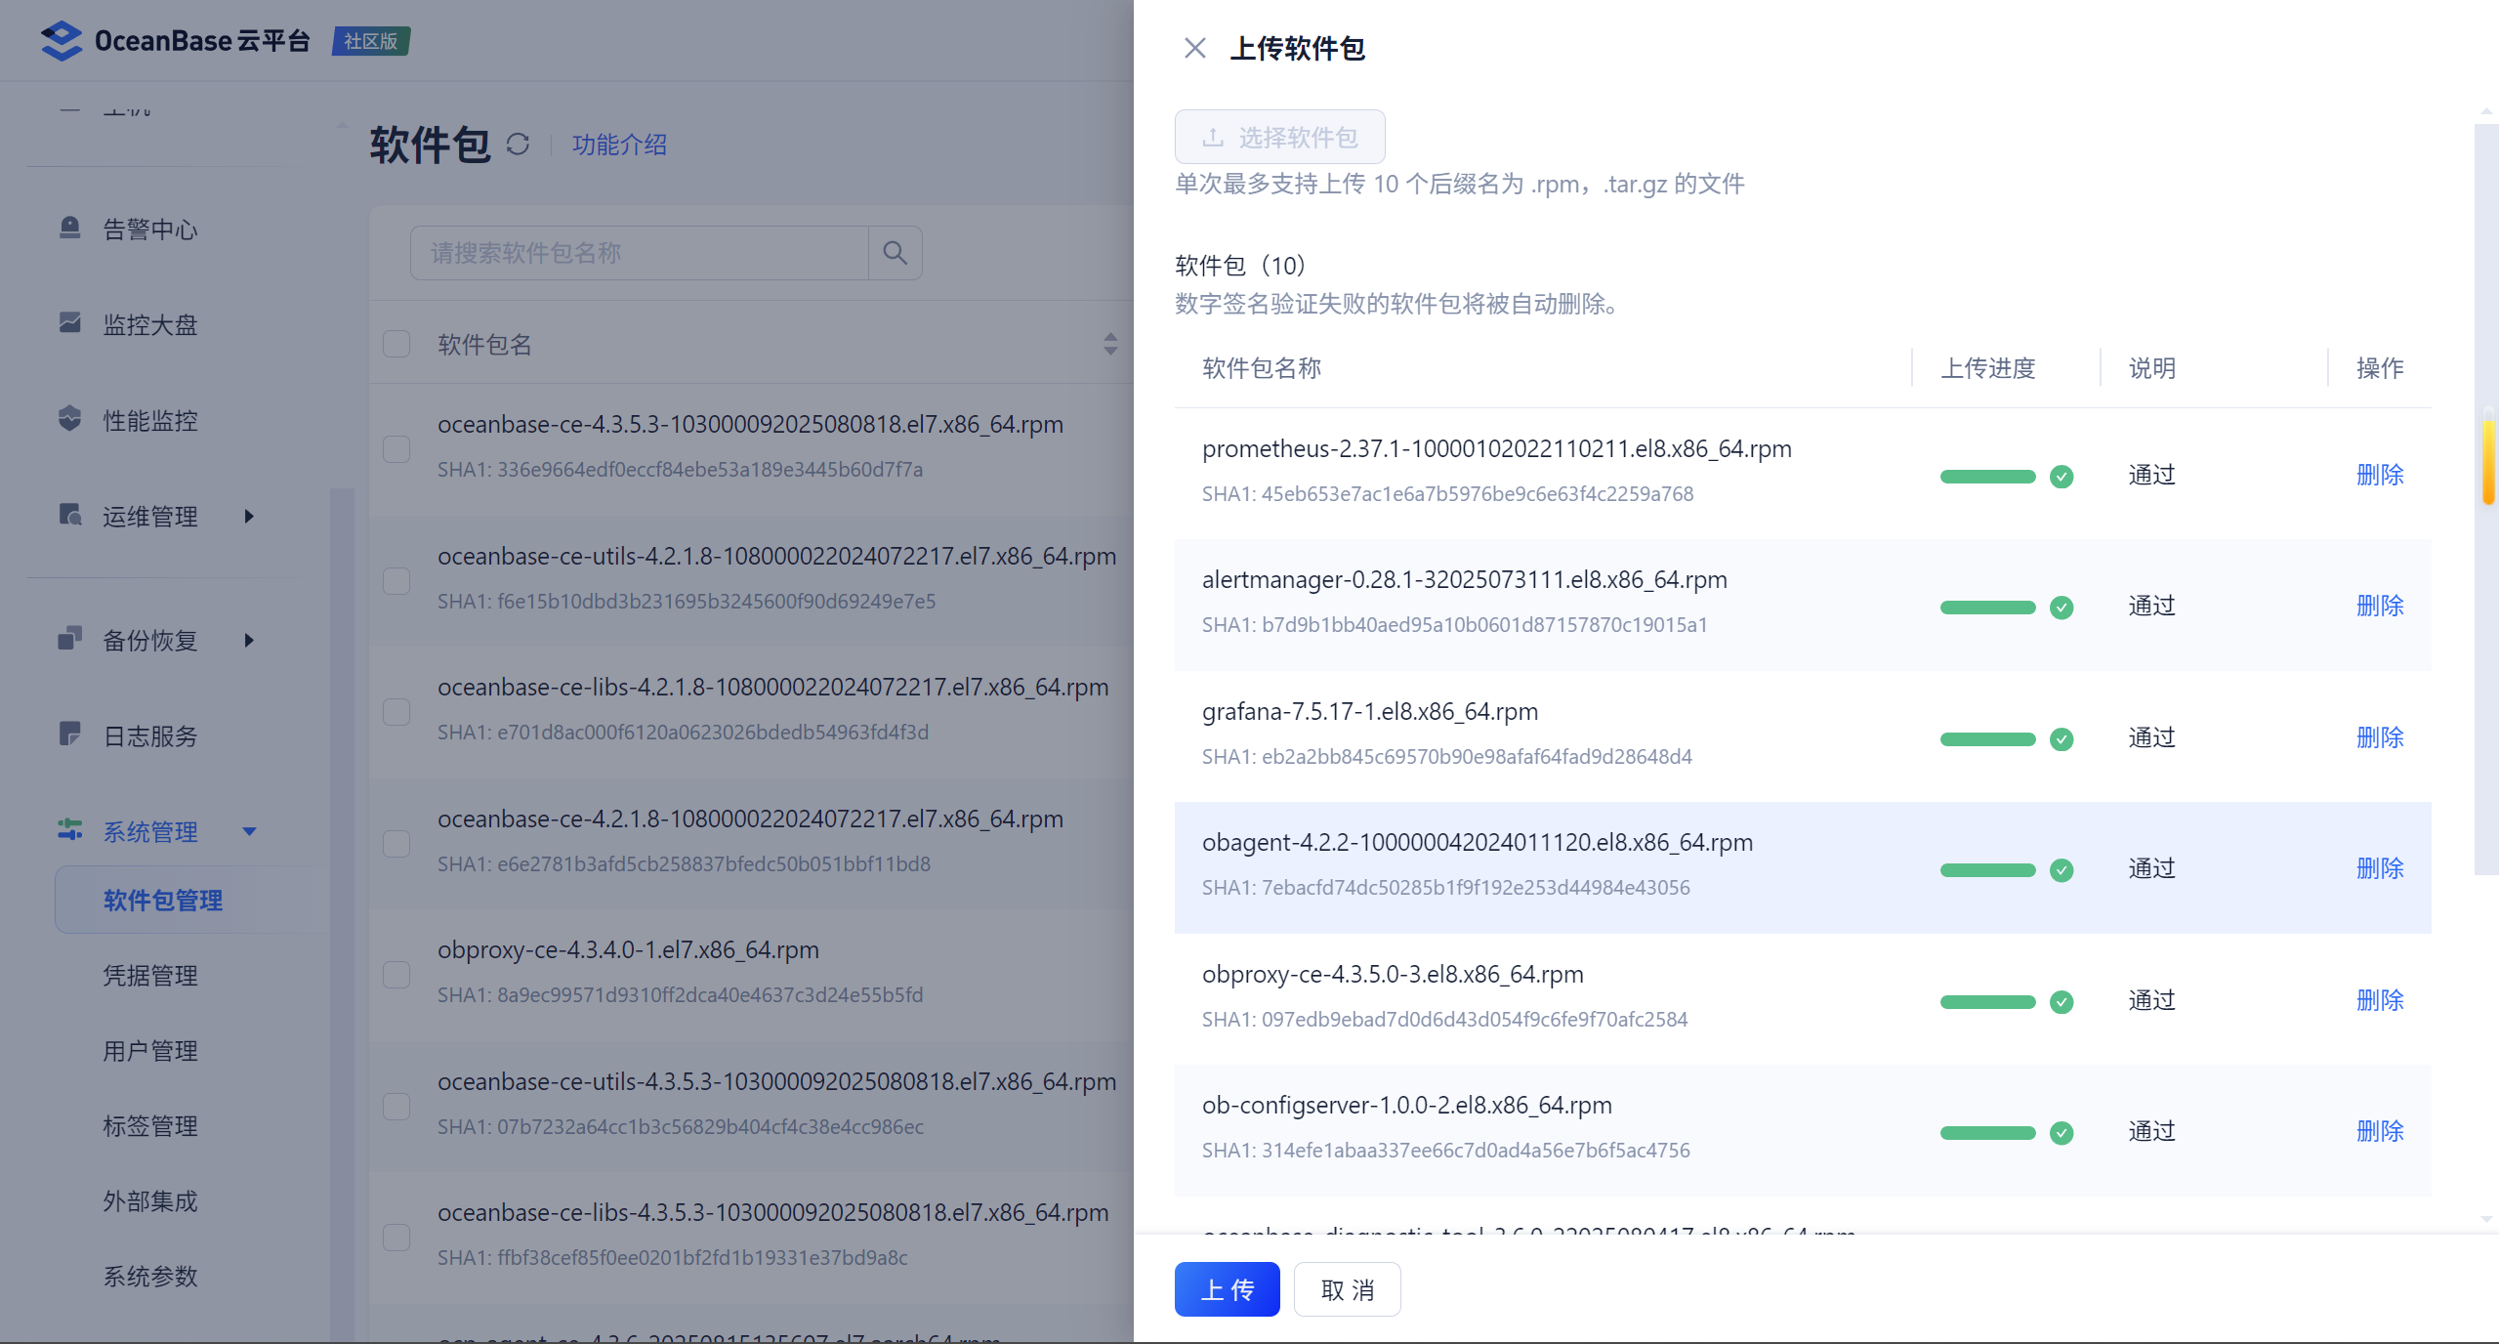Expand the 运维管理 menu arrow

[249, 516]
